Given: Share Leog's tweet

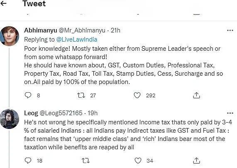Looking at the screenshot, I should click(x=196, y=161).
